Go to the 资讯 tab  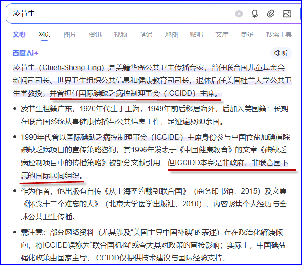pyautogui.click(x=95, y=35)
